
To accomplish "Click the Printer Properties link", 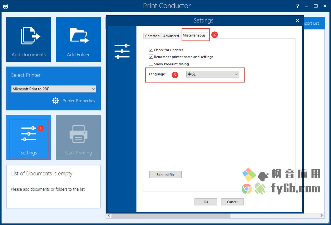I will tap(79, 101).
